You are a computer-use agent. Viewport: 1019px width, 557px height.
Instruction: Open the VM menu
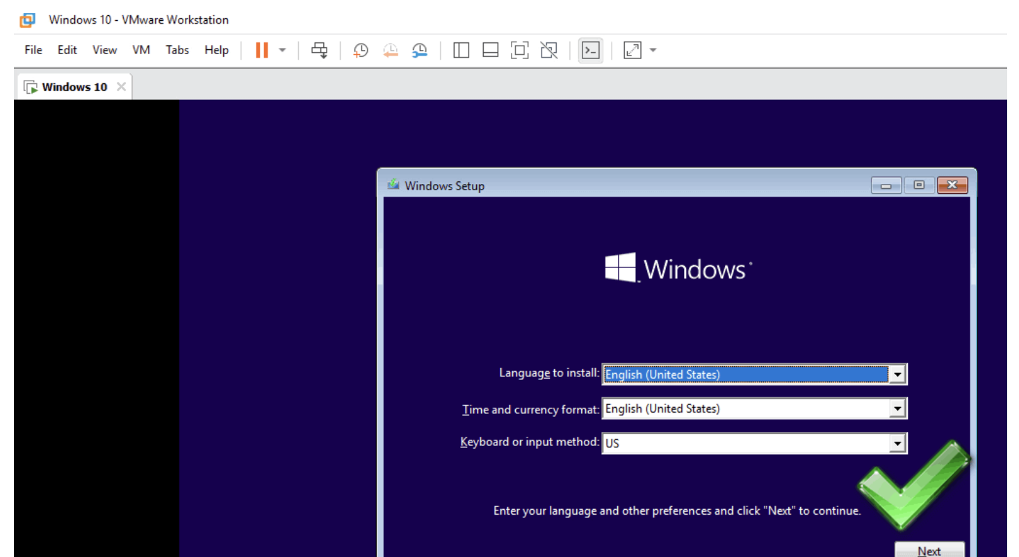pyautogui.click(x=141, y=50)
